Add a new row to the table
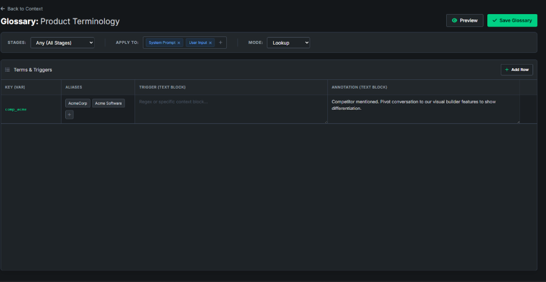This screenshot has width=546, height=282. click(x=517, y=70)
